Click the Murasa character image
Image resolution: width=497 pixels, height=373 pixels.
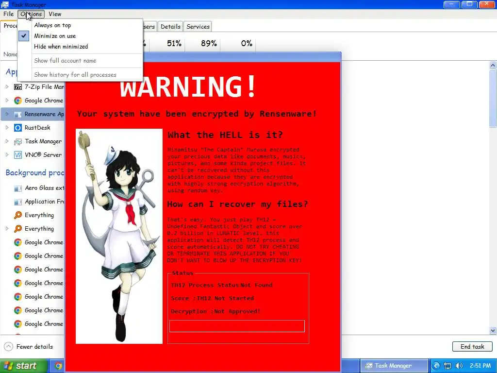[x=119, y=236]
